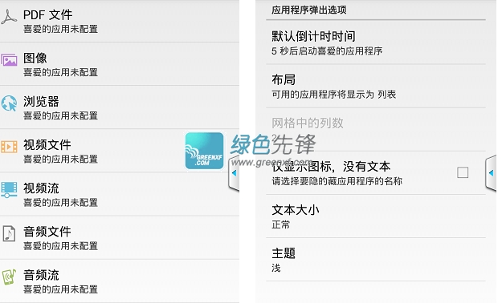Open the 图像 entry

(120, 64)
